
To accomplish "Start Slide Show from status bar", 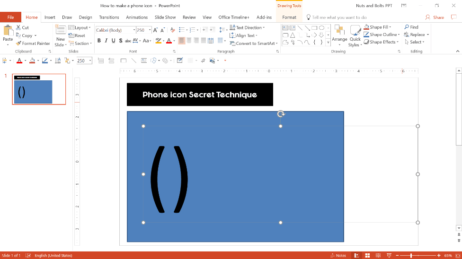I will click(x=389, y=256).
